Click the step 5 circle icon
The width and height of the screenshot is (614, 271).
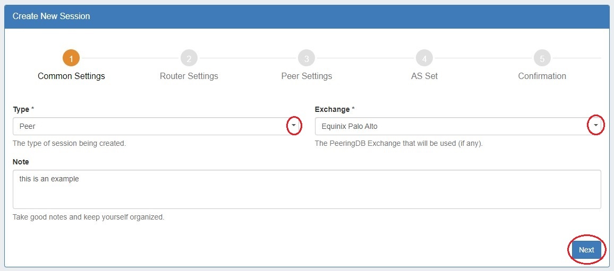[x=542, y=58]
